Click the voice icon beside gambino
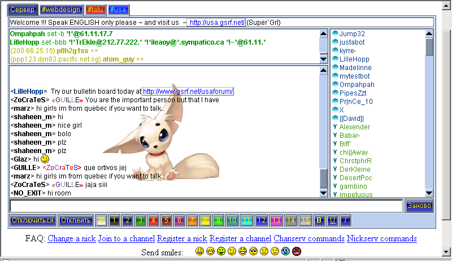452x261 pixels. coord(335,186)
